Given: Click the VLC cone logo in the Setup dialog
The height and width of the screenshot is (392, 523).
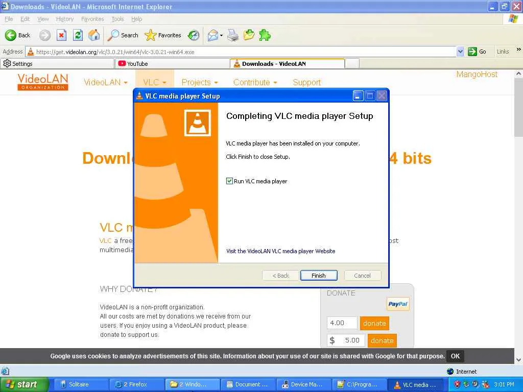Looking at the screenshot, I should [x=198, y=123].
